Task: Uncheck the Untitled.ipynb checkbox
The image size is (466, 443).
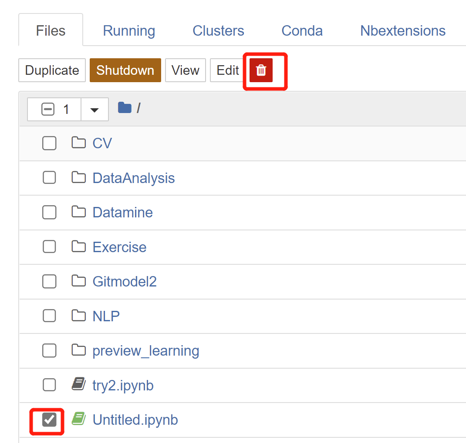Action: tap(49, 420)
